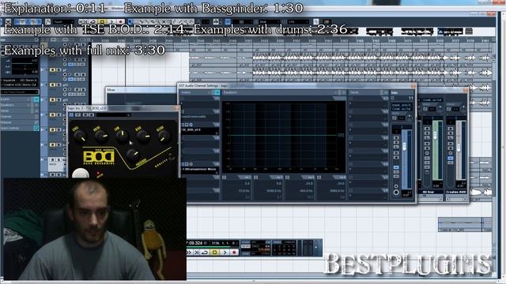This screenshot has height=284, width=506.
Task: Click the highlighted blue edit button on channel strip
Action: tap(396, 167)
